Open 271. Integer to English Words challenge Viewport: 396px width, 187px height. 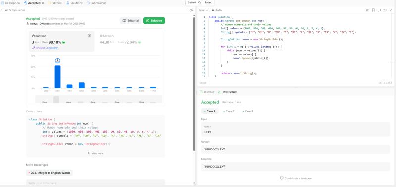point(49,173)
